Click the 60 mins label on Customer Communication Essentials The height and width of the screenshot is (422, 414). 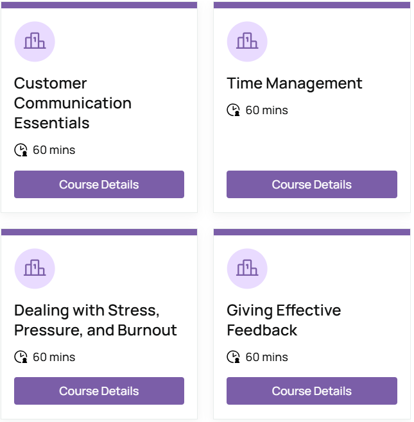[54, 151]
